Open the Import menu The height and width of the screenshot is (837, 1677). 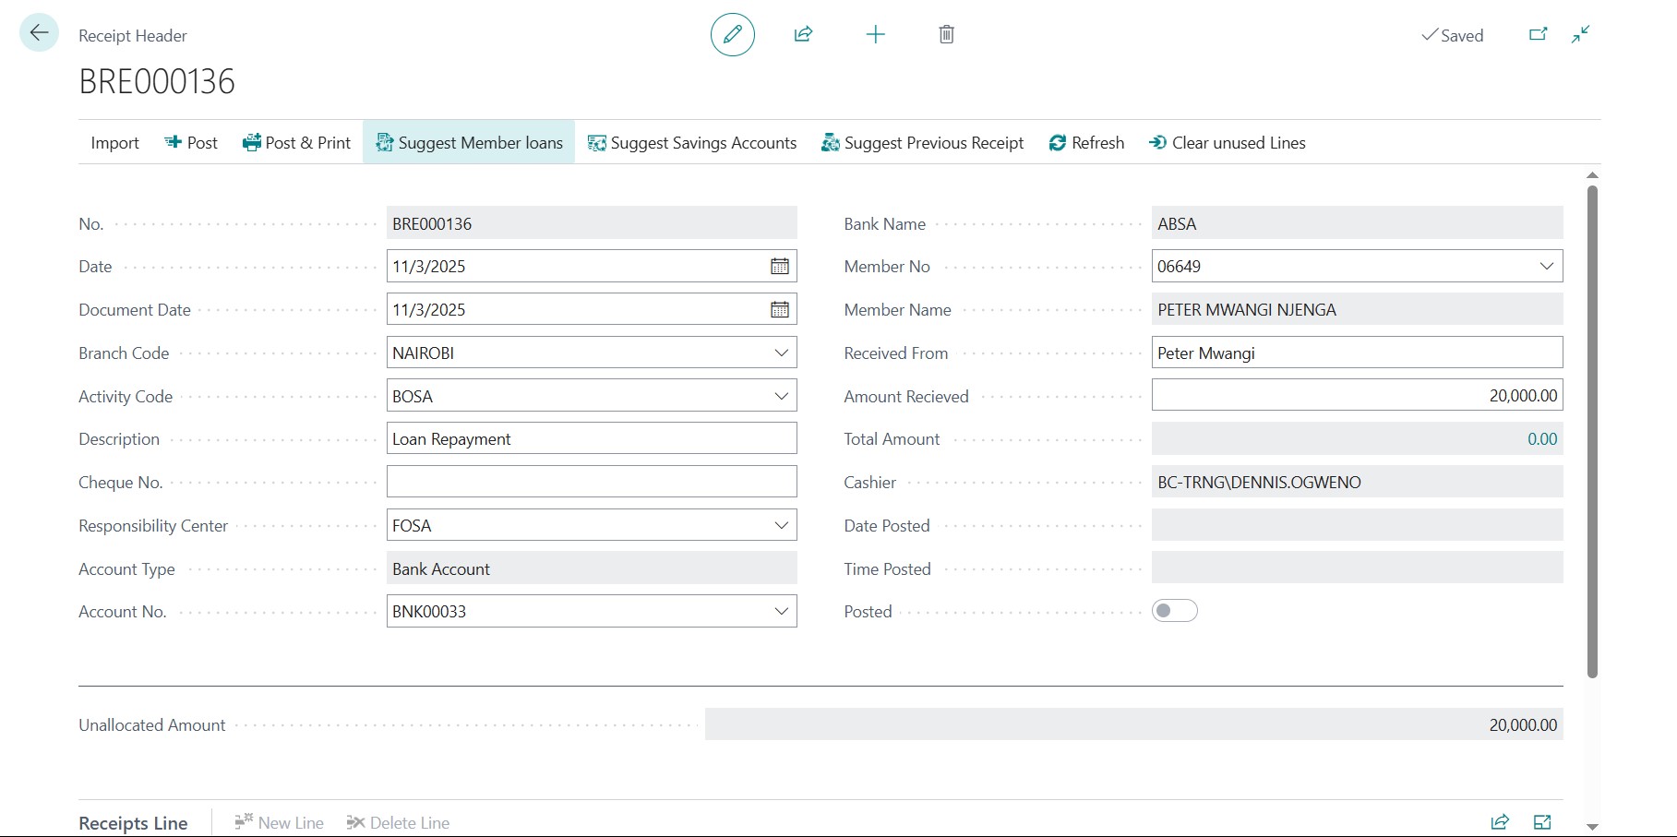pyautogui.click(x=114, y=143)
